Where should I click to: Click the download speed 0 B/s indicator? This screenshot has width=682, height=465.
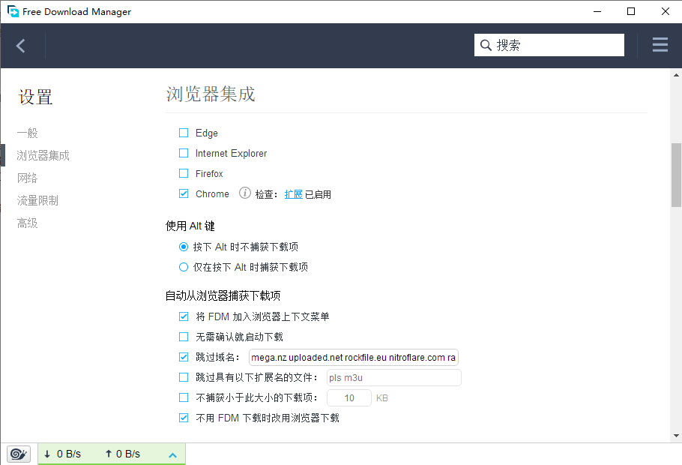pos(63,454)
